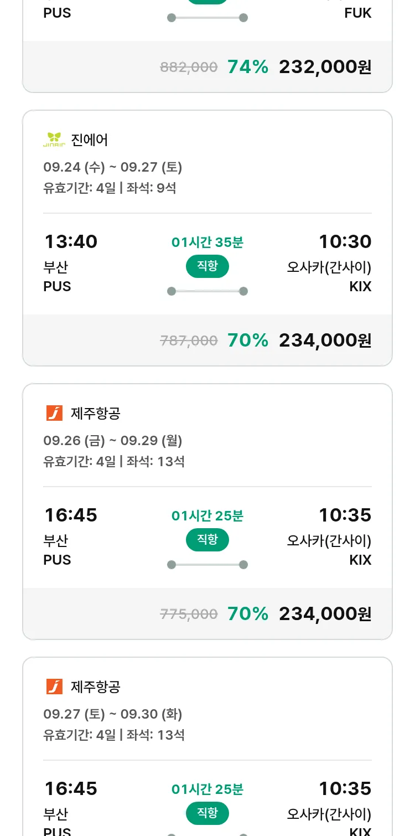Select the 232,000원 fare to FUK

pyautogui.click(x=325, y=67)
